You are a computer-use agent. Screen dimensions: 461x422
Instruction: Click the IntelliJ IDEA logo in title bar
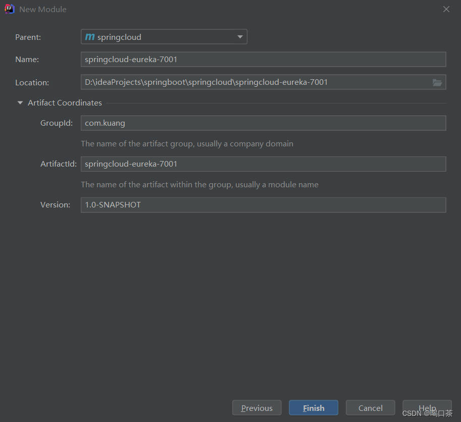coord(10,9)
